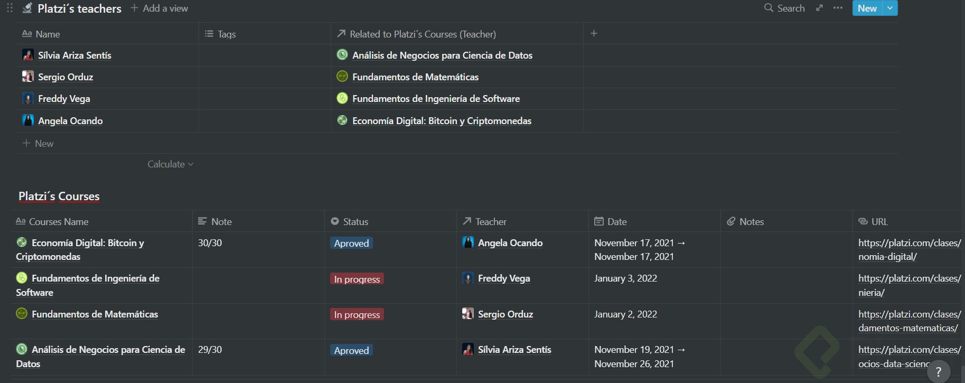Viewport: 965px width, 383px height.
Task: Click the Aproved status tag for Economía Digital
Action: coord(351,243)
